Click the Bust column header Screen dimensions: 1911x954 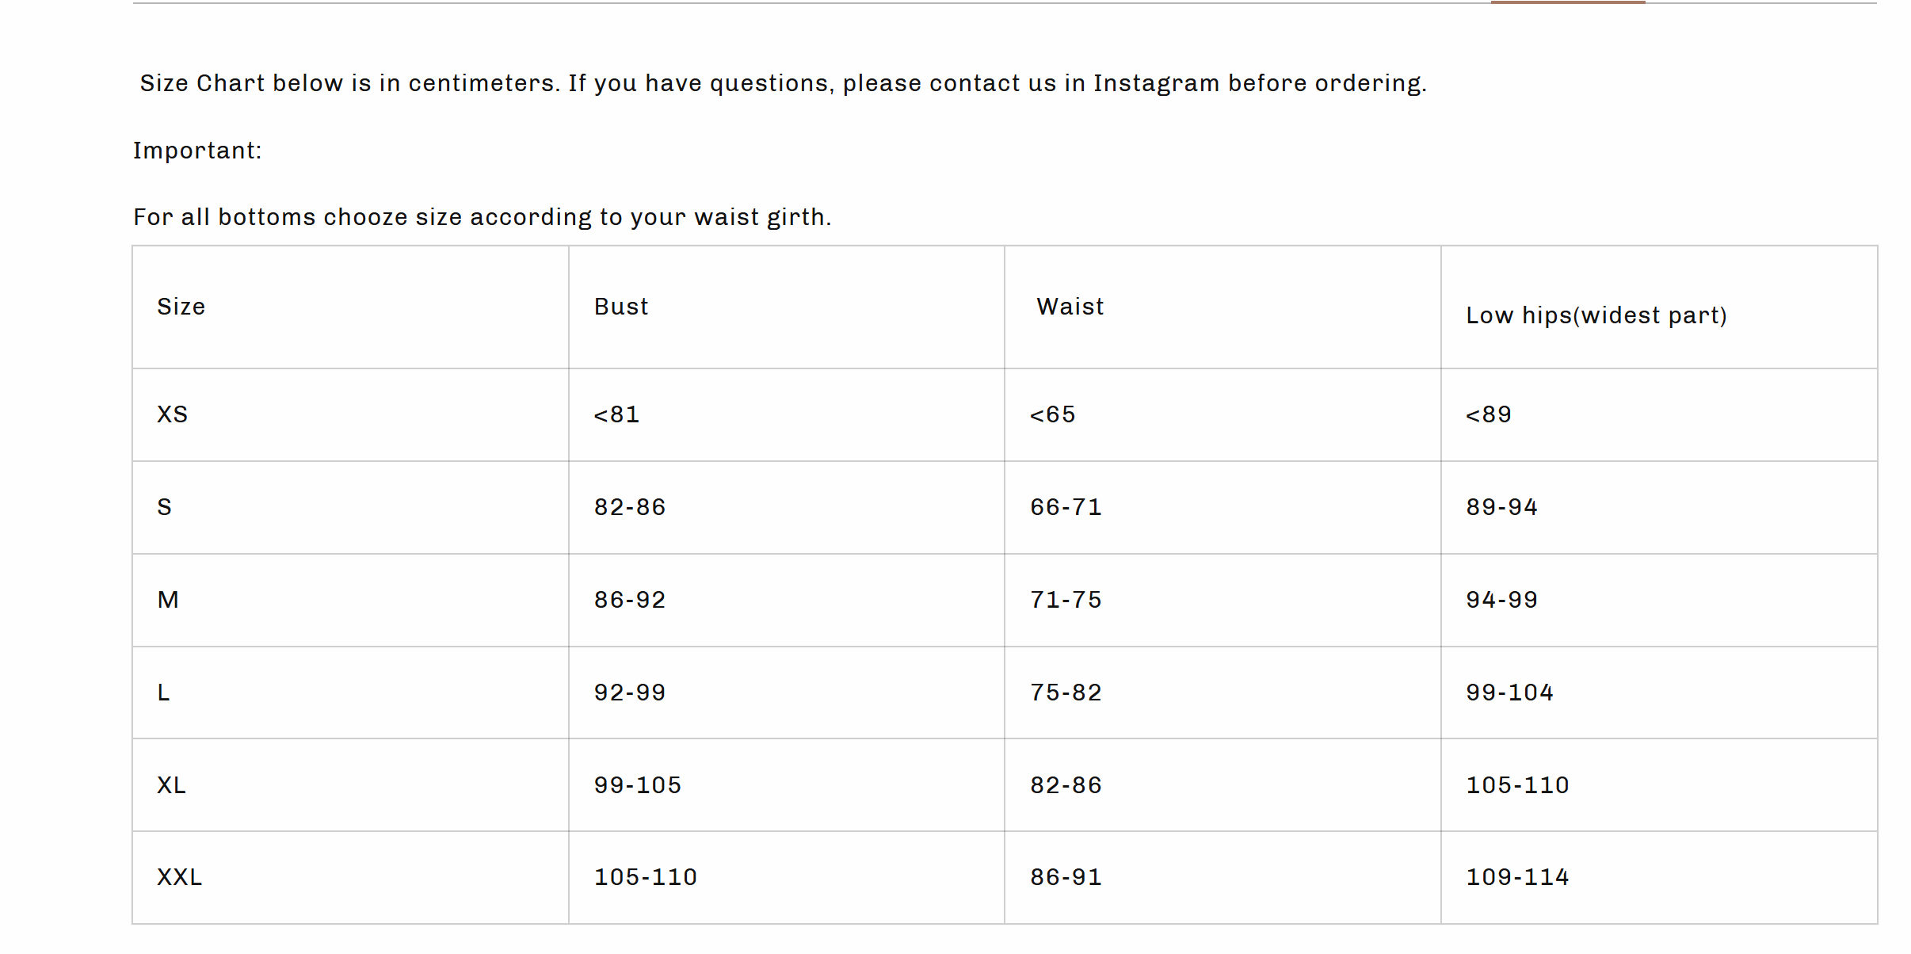point(621,307)
